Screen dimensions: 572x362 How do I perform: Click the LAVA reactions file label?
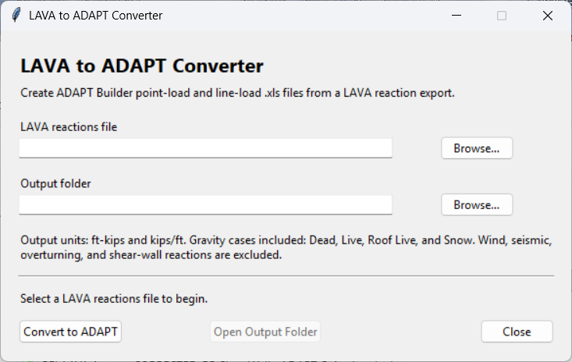pyautogui.click(x=69, y=127)
